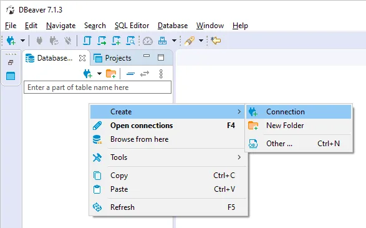Image resolution: width=366 pixels, height=228 pixels.
Task: Click the search SQL script icon
Action: tap(130, 41)
